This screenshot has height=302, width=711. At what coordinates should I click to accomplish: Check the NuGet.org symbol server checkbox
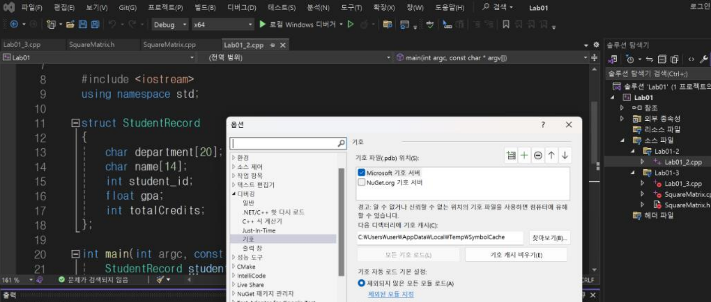coord(361,182)
